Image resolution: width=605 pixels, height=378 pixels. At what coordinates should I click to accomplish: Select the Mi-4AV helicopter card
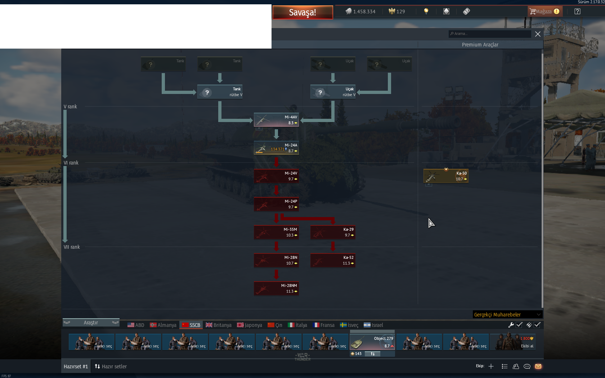(276, 120)
